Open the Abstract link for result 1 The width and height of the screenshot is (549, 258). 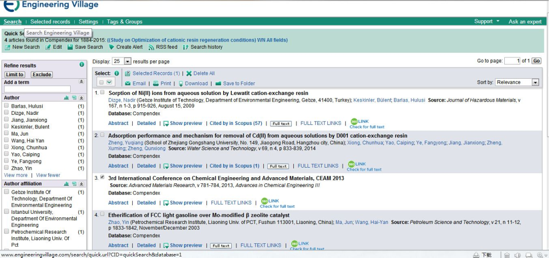point(118,123)
